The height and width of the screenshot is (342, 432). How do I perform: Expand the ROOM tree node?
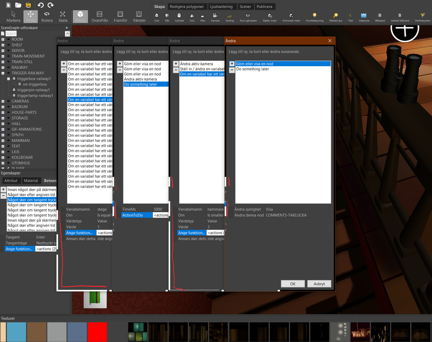3,39
